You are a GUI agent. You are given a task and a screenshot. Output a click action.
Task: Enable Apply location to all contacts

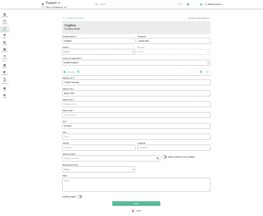[x=164, y=157]
